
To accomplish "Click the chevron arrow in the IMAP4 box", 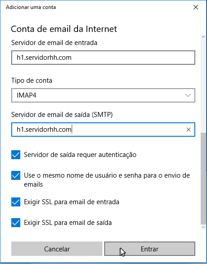I will (x=188, y=95).
